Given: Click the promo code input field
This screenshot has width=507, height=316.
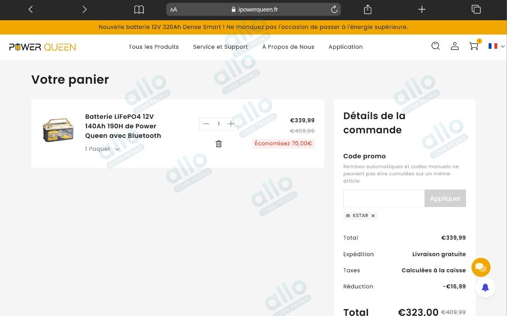Looking at the screenshot, I should 384,198.
